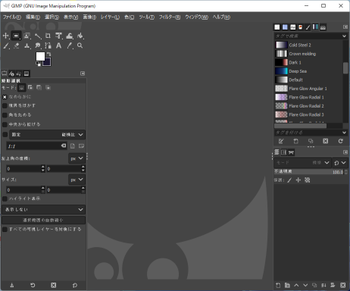Reset colors to default black and white
Viewport: 350px width, 291px height.
(38, 64)
